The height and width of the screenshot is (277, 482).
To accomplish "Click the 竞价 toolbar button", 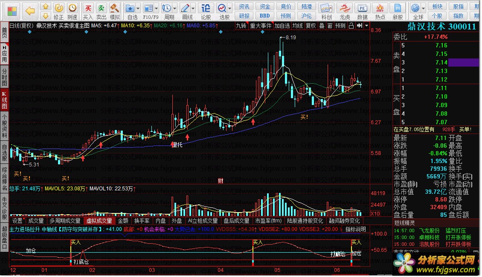I will 285,6.
